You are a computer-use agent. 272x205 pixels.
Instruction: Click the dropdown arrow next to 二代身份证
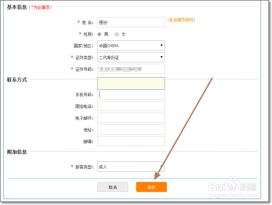pos(161,57)
